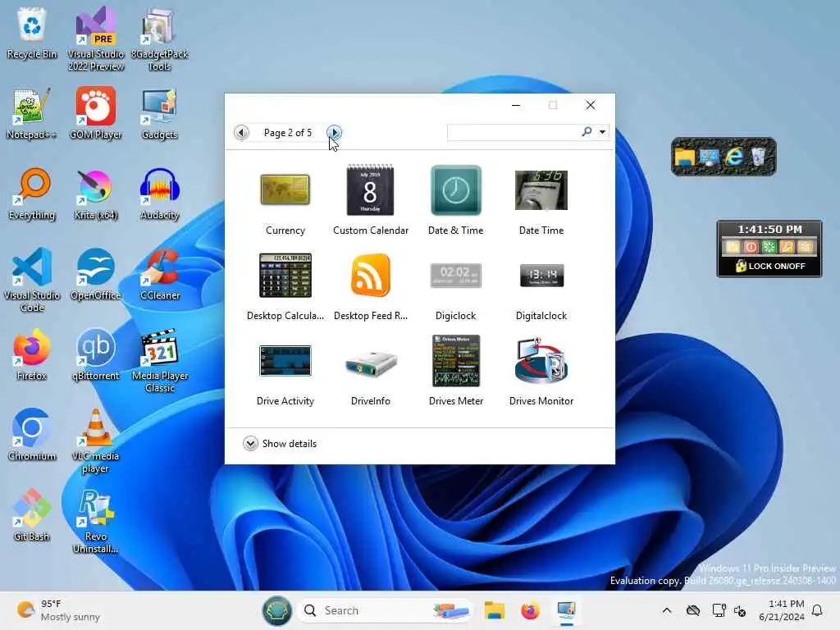
Task: Open Internet Explorer from launcher gadget
Action: pyautogui.click(x=734, y=157)
